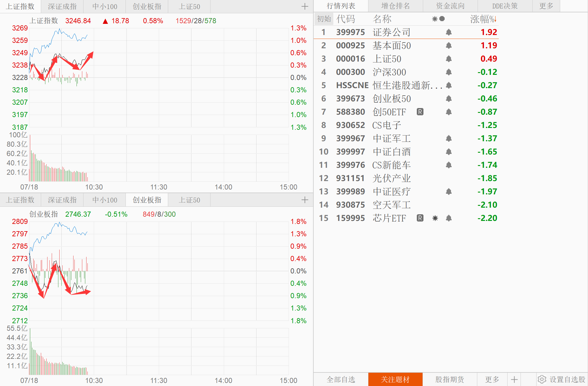Viewport: 588px width, 386px height.
Task: Select 上证指数 tab in the lower chart
Action: point(20,200)
